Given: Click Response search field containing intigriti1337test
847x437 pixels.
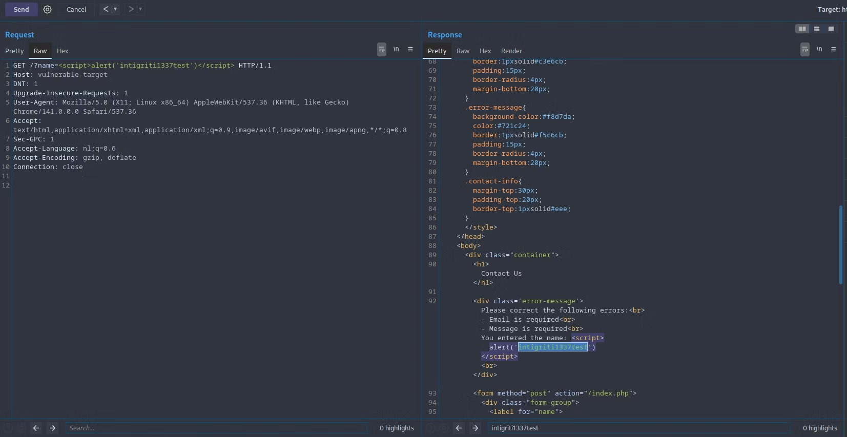Looking at the screenshot, I should click(639, 428).
